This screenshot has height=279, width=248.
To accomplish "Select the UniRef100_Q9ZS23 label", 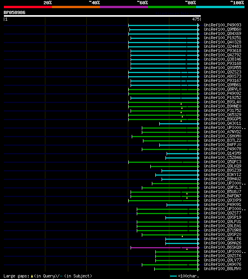I will (x=222, y=72).
